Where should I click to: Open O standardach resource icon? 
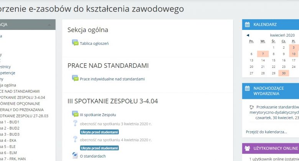tap(75, 156)
